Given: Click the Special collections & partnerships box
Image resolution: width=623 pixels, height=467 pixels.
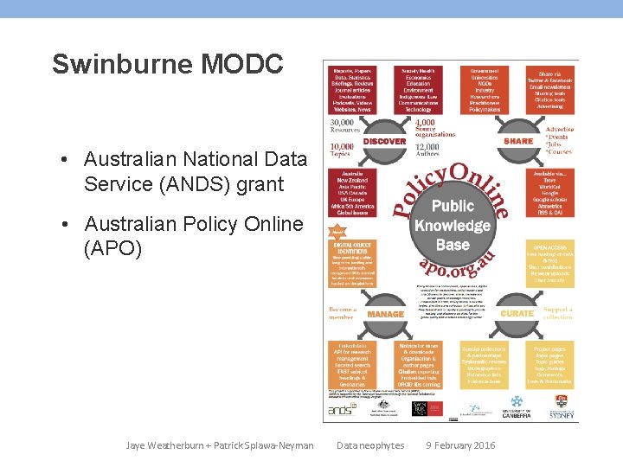Looking at the screenshot, I should click(485, 365).
